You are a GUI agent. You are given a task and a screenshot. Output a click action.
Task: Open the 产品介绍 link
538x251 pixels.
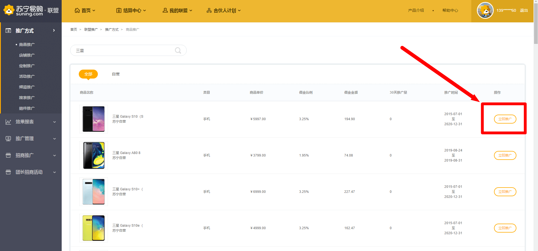click(x=416, y=10)
